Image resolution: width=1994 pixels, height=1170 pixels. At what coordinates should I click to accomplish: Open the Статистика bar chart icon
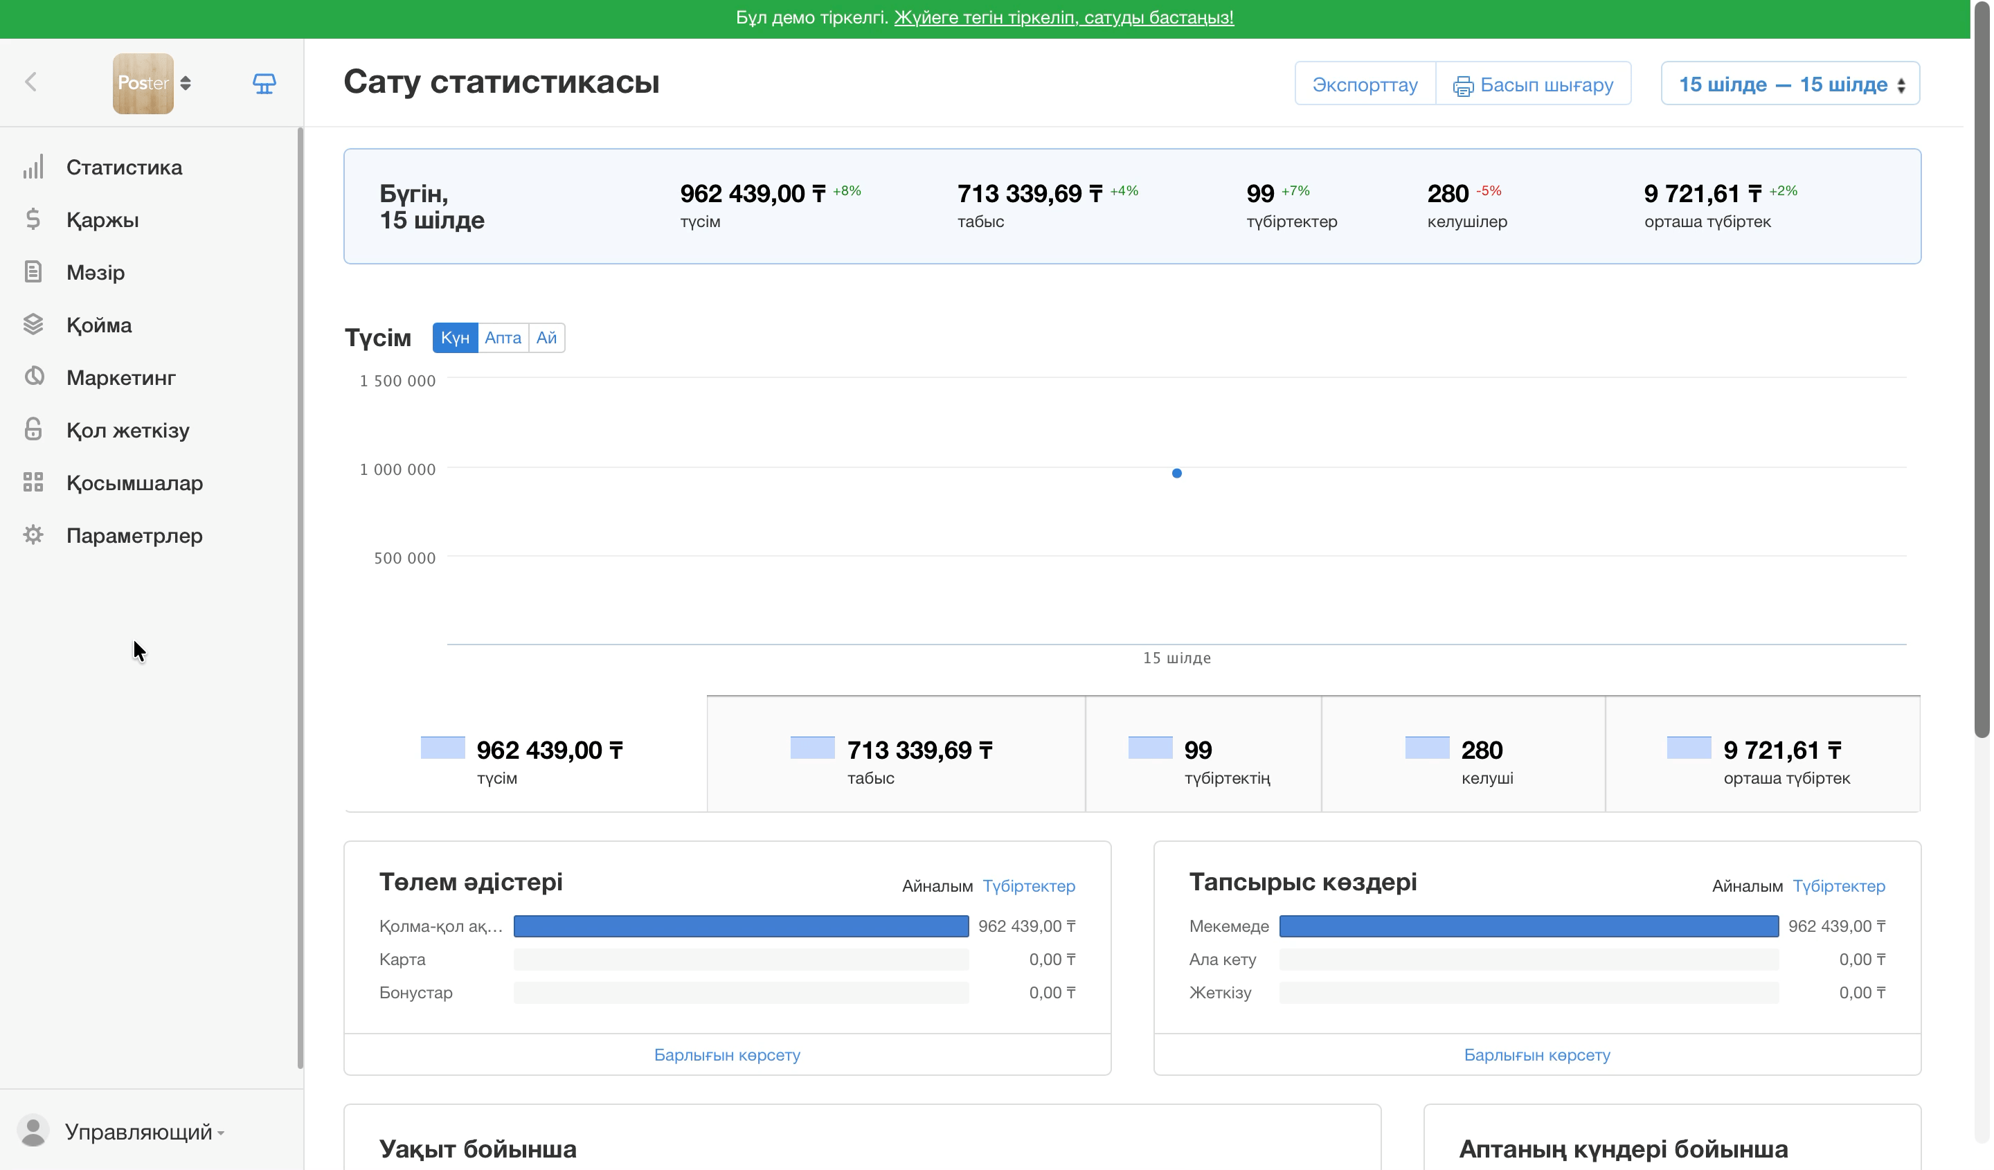pos(33,167)
